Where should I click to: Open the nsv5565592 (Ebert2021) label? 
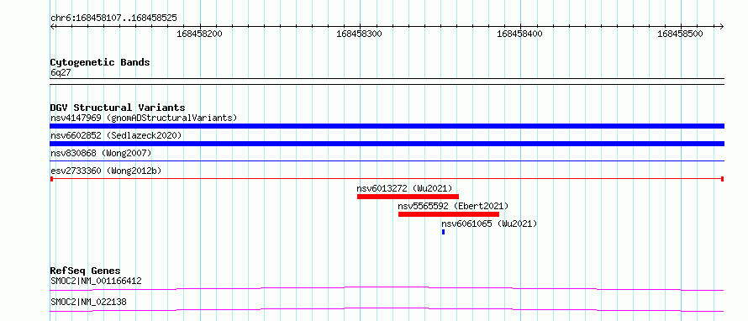pyautogui.click(x=453, y=206)
